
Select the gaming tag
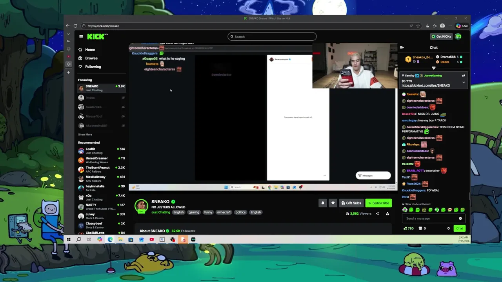tap(194, 212)
